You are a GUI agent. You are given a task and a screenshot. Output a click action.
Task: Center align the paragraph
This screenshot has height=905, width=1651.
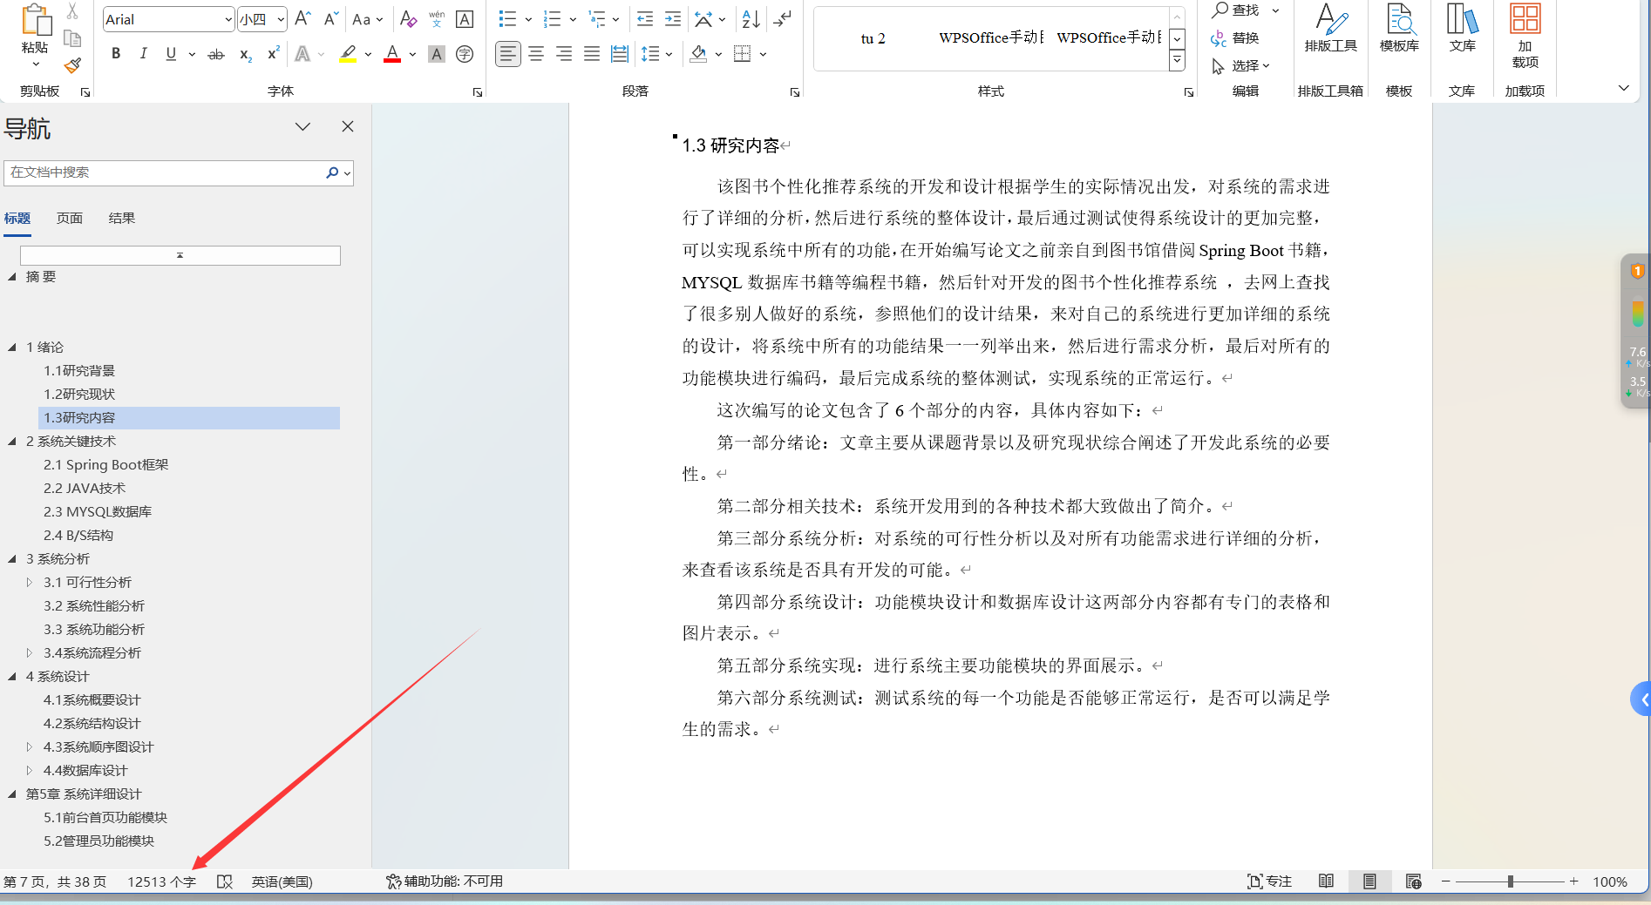tap(536, 54)
